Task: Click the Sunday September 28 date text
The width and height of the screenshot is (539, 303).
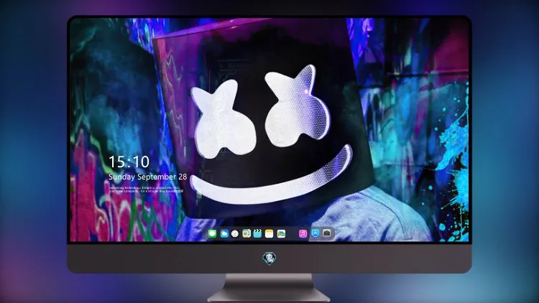Action: (x=148, y=177)
